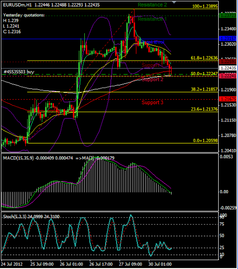Click yesterday's close value 'C 1.2316'
The height and width of the screenshot is (269, 238).
[12, 32]
